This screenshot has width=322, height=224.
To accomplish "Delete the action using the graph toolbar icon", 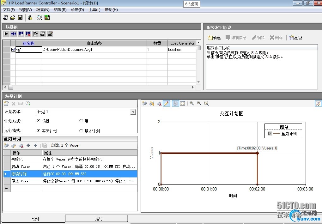I will [x=159, y=103].
